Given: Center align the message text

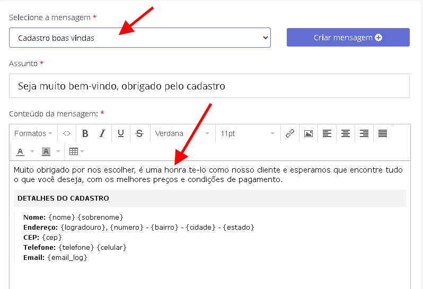Looking at the screenshot, I should pyautogui.click(x=346, y=133).
